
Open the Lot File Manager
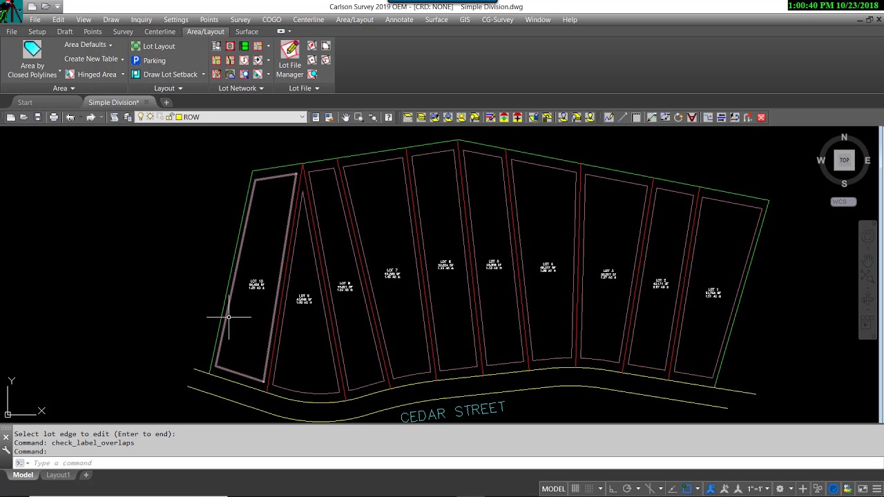tap(289, 60)
